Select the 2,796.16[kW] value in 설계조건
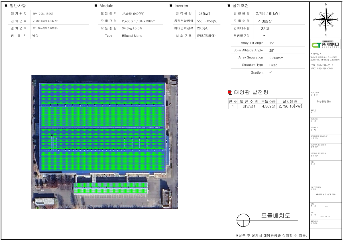344x243 pixels. [x=268, y=13]
